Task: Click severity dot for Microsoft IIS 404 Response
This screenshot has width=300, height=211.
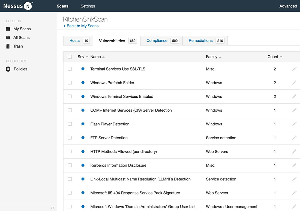Action: click(x=83, y=193)
